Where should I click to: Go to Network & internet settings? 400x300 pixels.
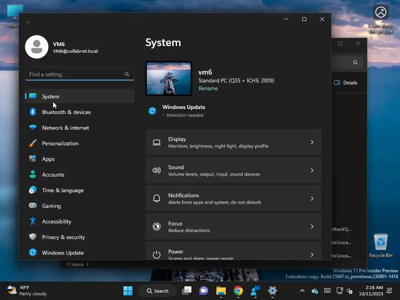(x=80, y=128)
